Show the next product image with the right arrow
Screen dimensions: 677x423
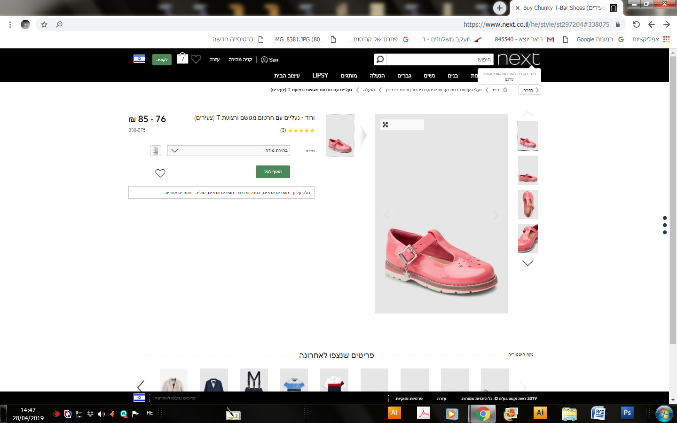click(x=496, y=215)
